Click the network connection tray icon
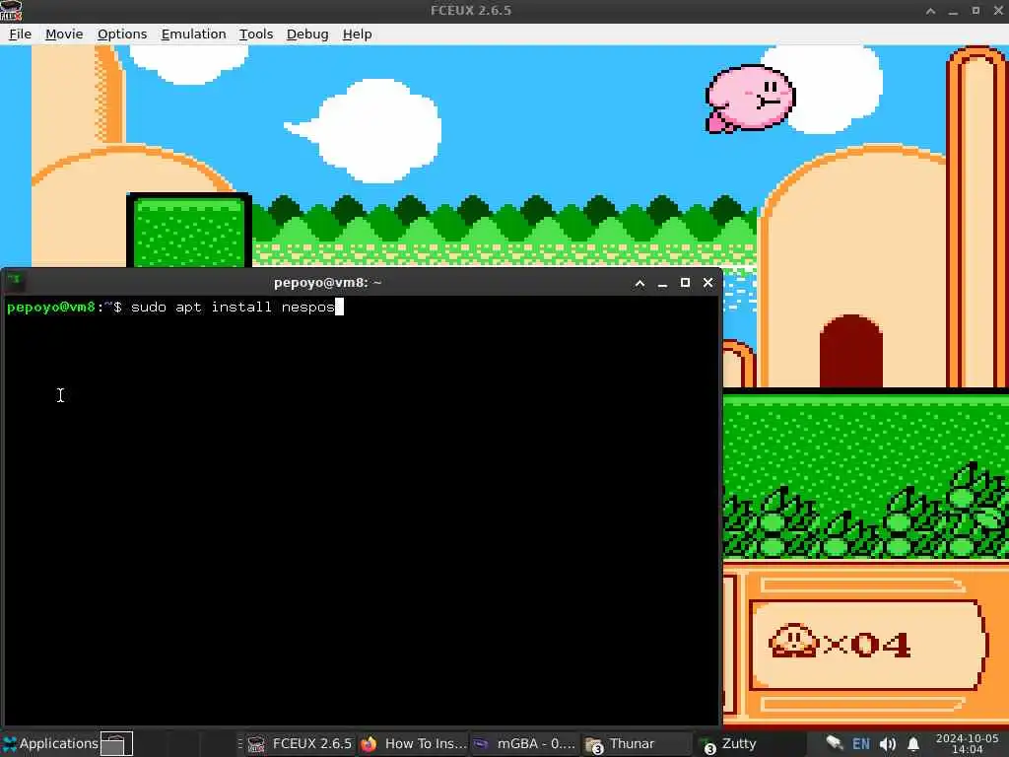 tap(834, 743)
